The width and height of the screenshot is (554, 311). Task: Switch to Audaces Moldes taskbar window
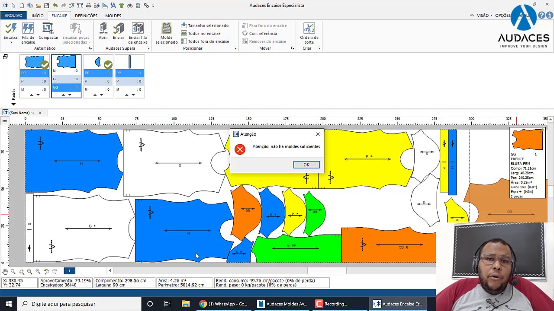tap(282, 304)
